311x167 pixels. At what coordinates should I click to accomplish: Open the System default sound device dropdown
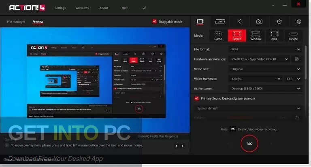pyautogui.click(x=248, y=108)
